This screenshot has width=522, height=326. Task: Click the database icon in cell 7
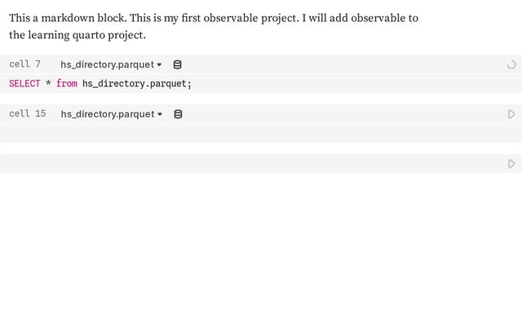178,64
